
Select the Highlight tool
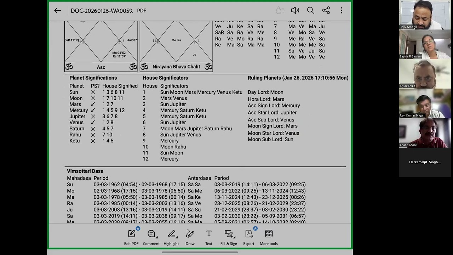pos(171,237)
